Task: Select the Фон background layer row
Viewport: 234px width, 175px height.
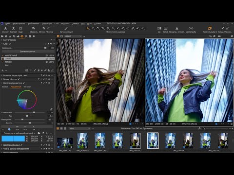Action: click(28, 65)
